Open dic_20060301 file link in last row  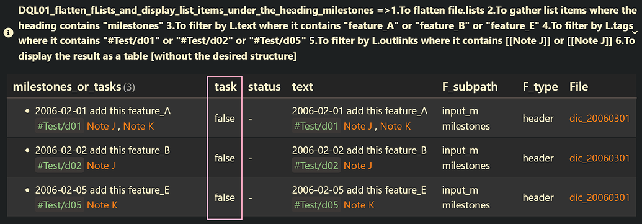[599, 197]
